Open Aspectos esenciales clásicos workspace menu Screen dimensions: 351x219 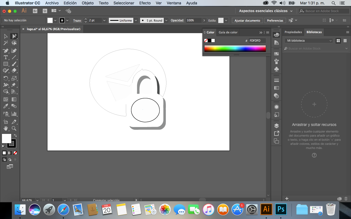click(266, 11)
